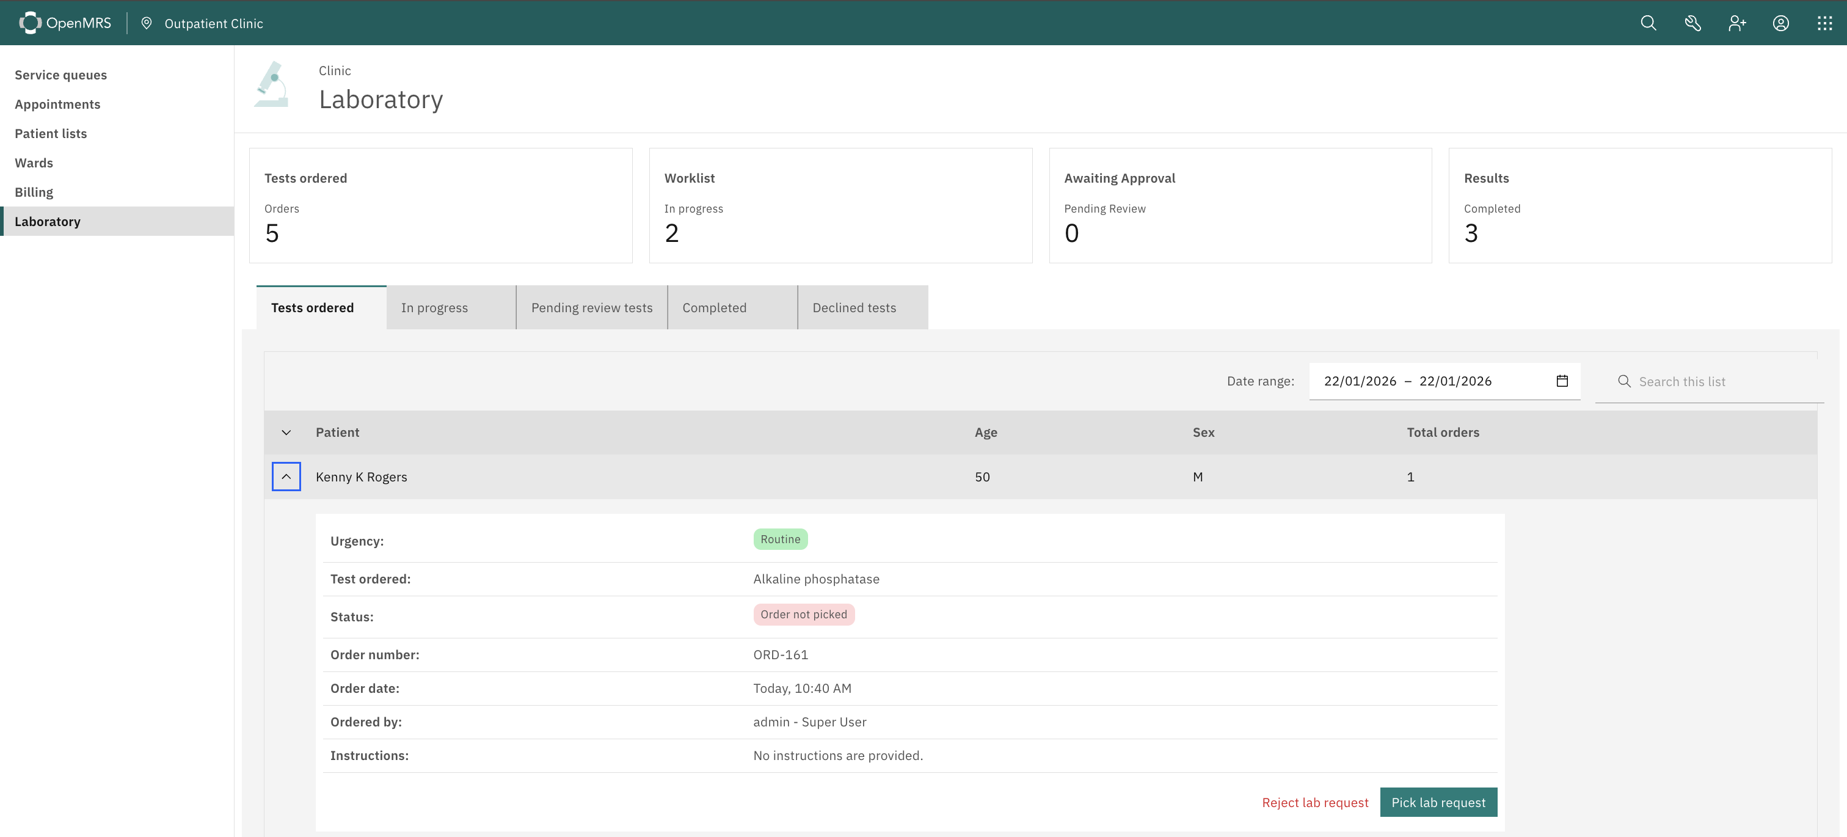This screenshot has width=1847, height=837.
Task: Open the patient search magnifier icon
Action: (x=1648, y=23)
